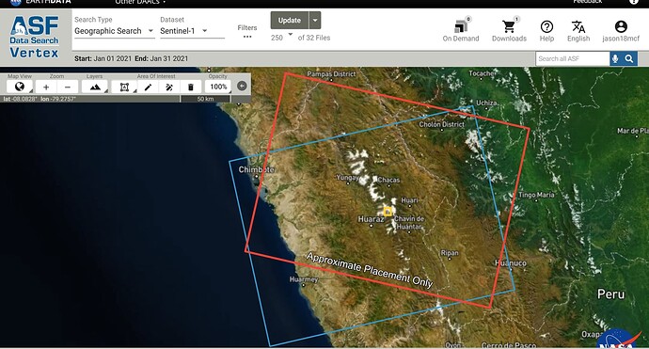Click the ASF Data Search Vertex logo

[35, 37]
